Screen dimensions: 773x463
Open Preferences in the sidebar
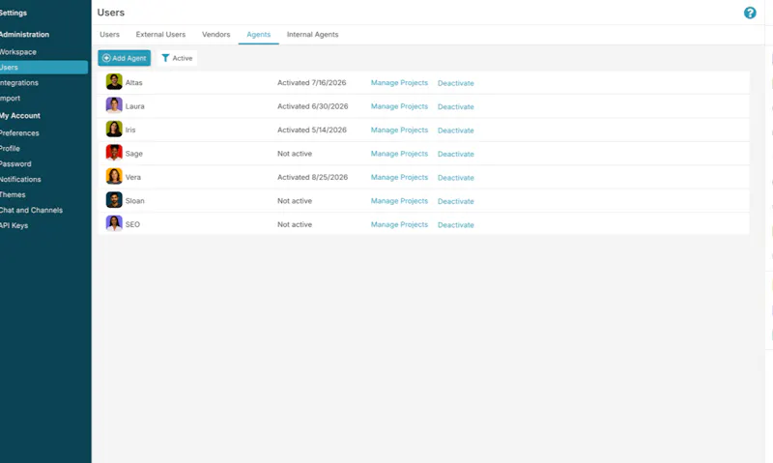(19, 133)
